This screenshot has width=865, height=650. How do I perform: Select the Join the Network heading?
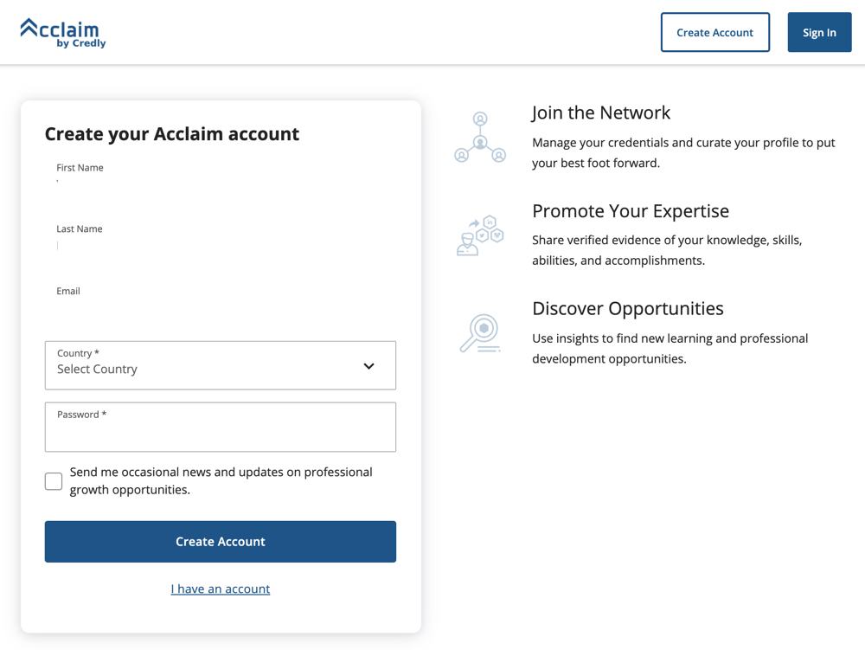(x=600, y=113)
